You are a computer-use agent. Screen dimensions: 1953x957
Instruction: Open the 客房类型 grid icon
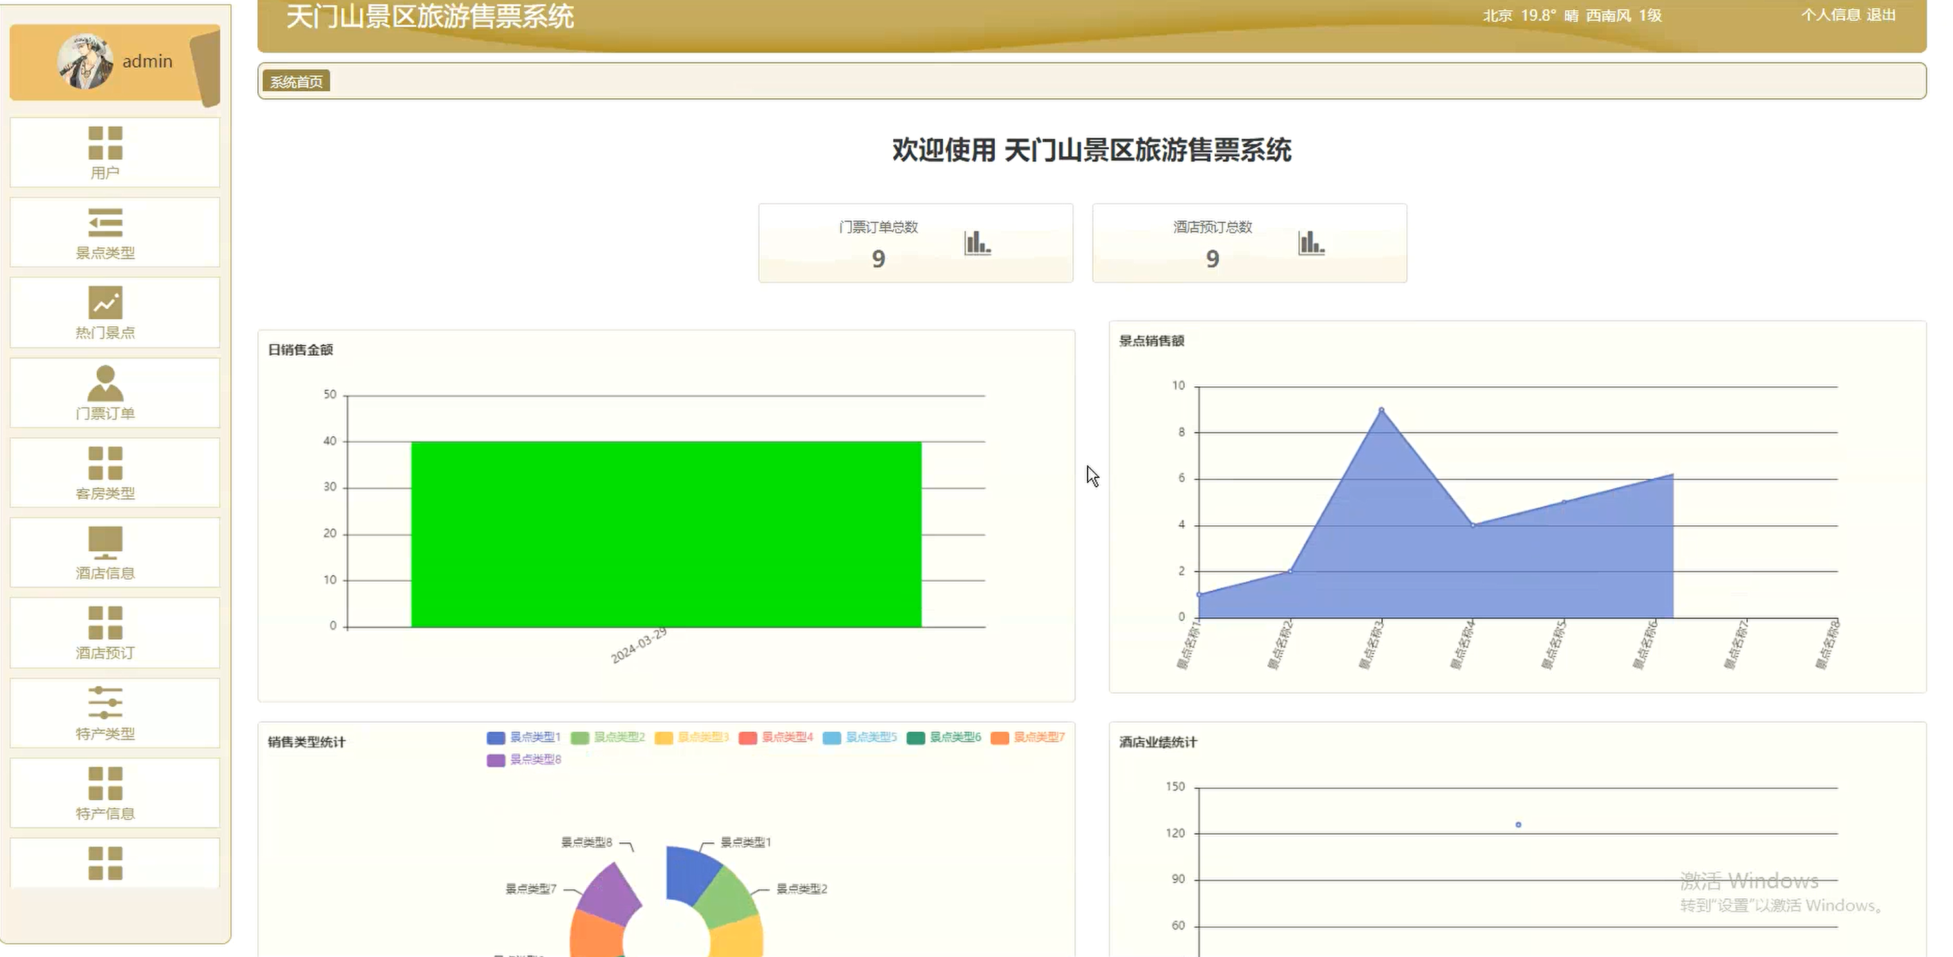(x=105, y=463)
